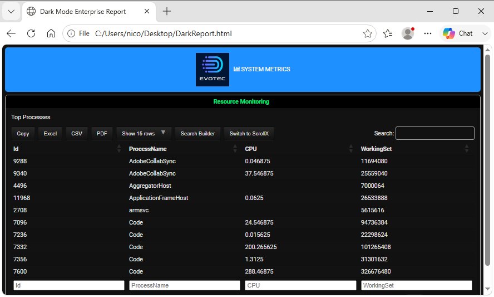494x297 pixels.
Task: Click the Resource Monitoring section header
Action: tap(241, 101)
